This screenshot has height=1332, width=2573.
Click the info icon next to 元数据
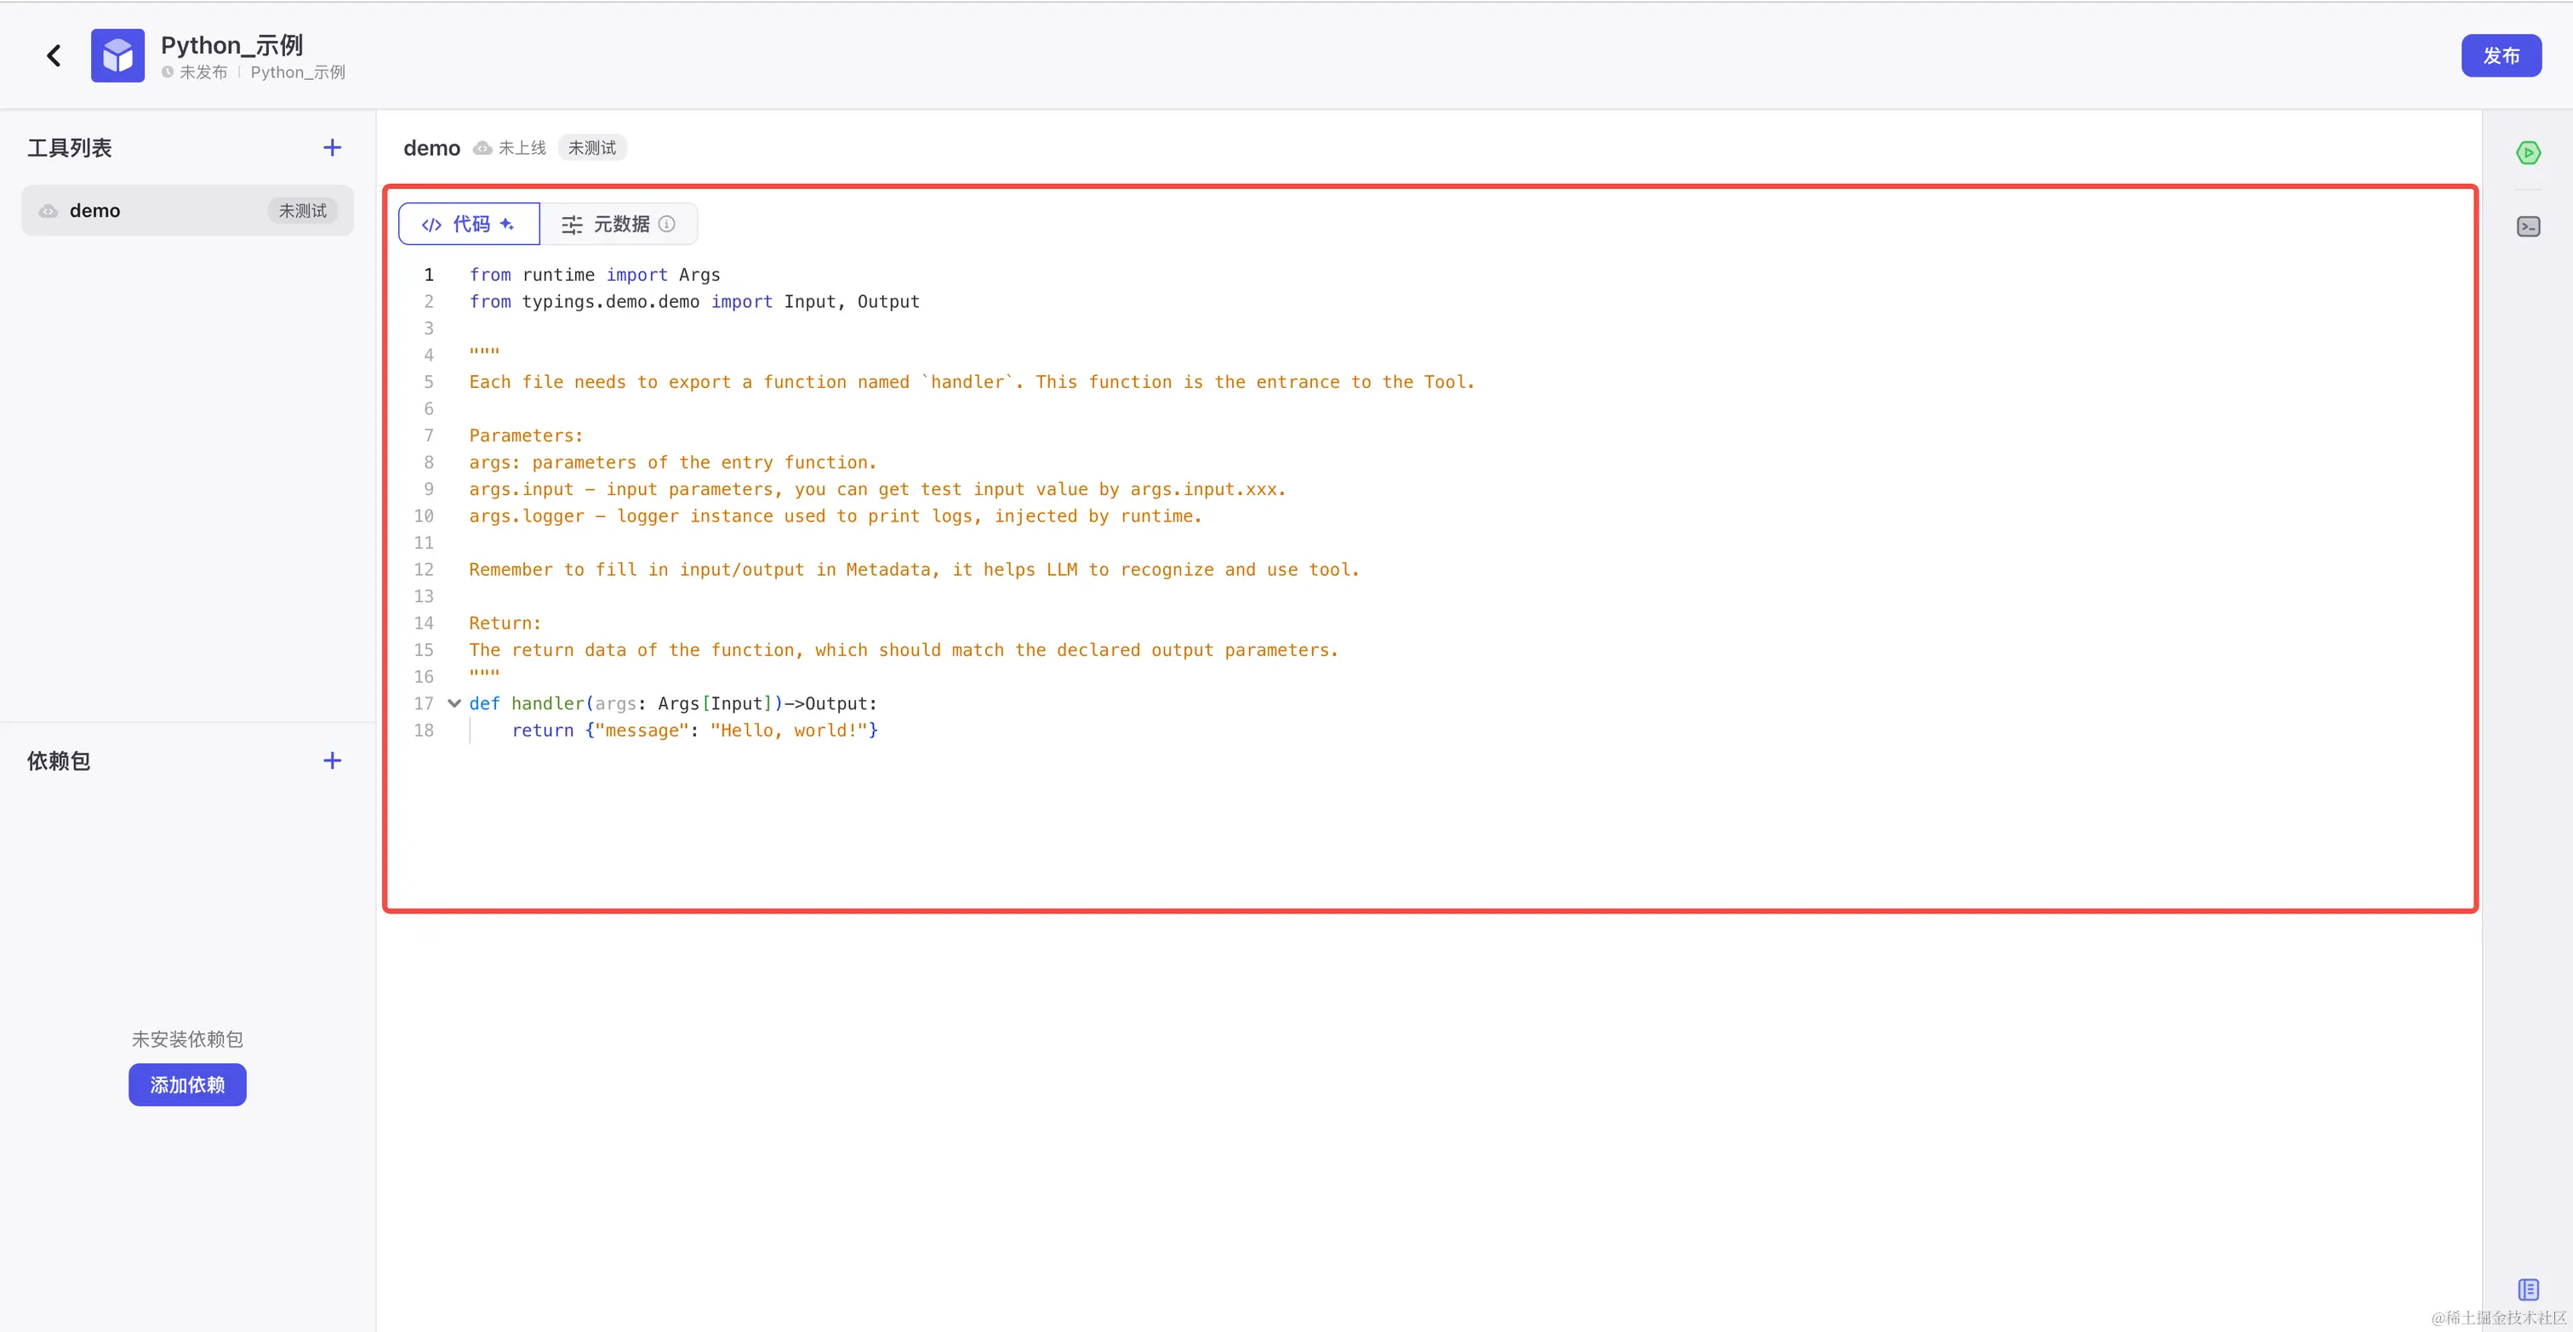(x=667, y=224)
